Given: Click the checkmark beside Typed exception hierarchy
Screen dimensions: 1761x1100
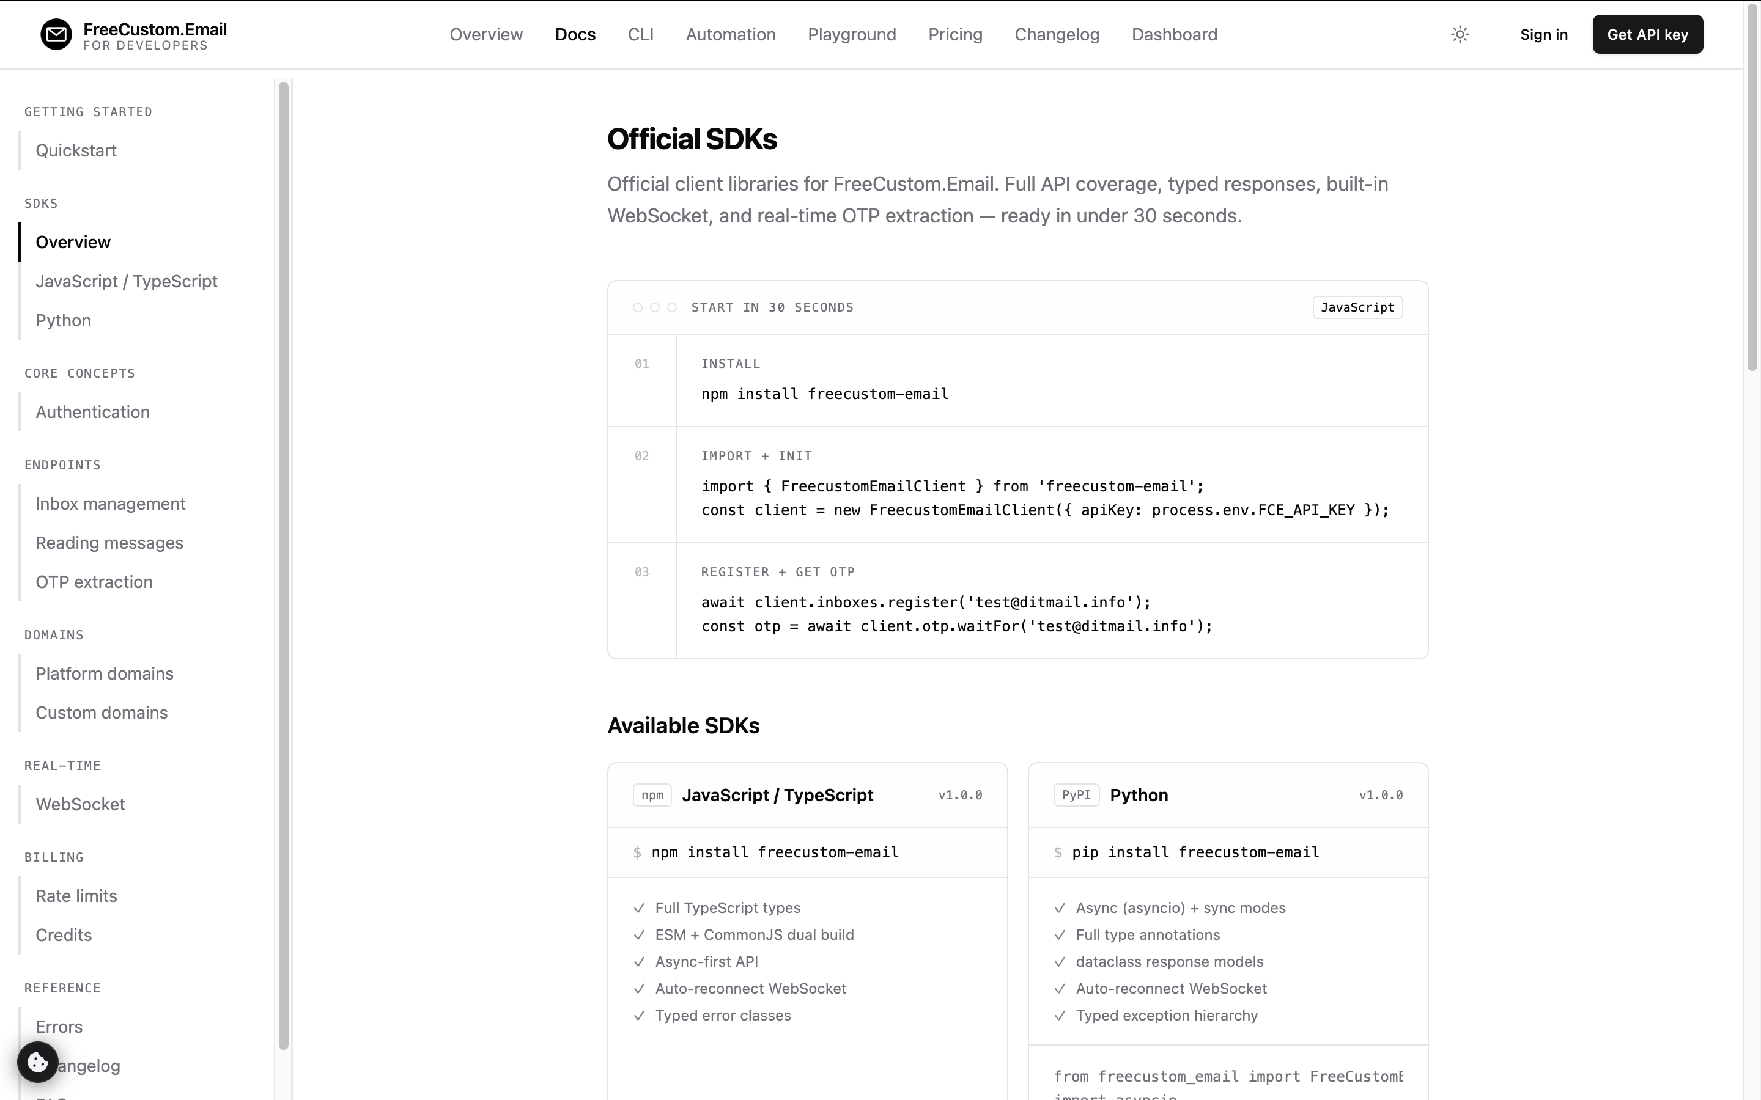Looking at the screenshot, I should (1060, 1016).
